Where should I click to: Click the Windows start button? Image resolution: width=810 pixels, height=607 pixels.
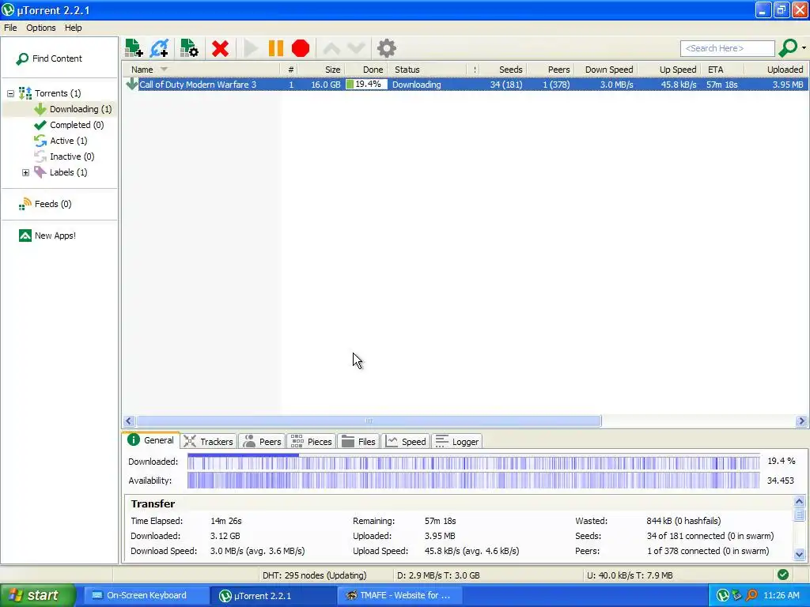tap(38, 596)
